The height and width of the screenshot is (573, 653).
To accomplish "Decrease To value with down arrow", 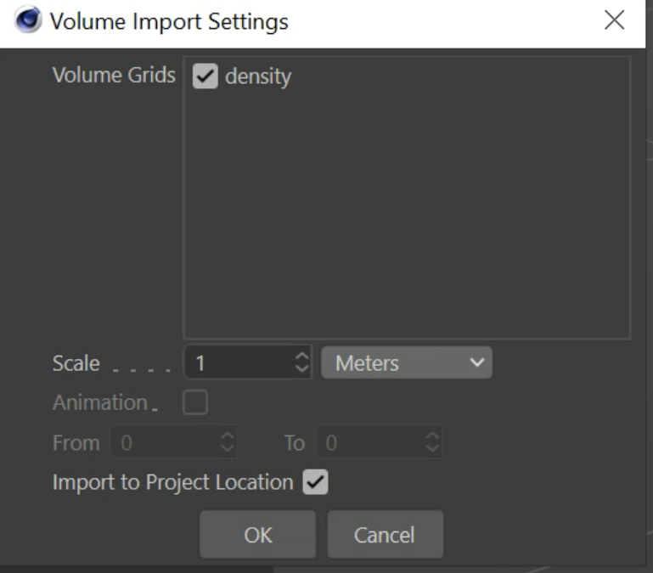I will point(432,448).
